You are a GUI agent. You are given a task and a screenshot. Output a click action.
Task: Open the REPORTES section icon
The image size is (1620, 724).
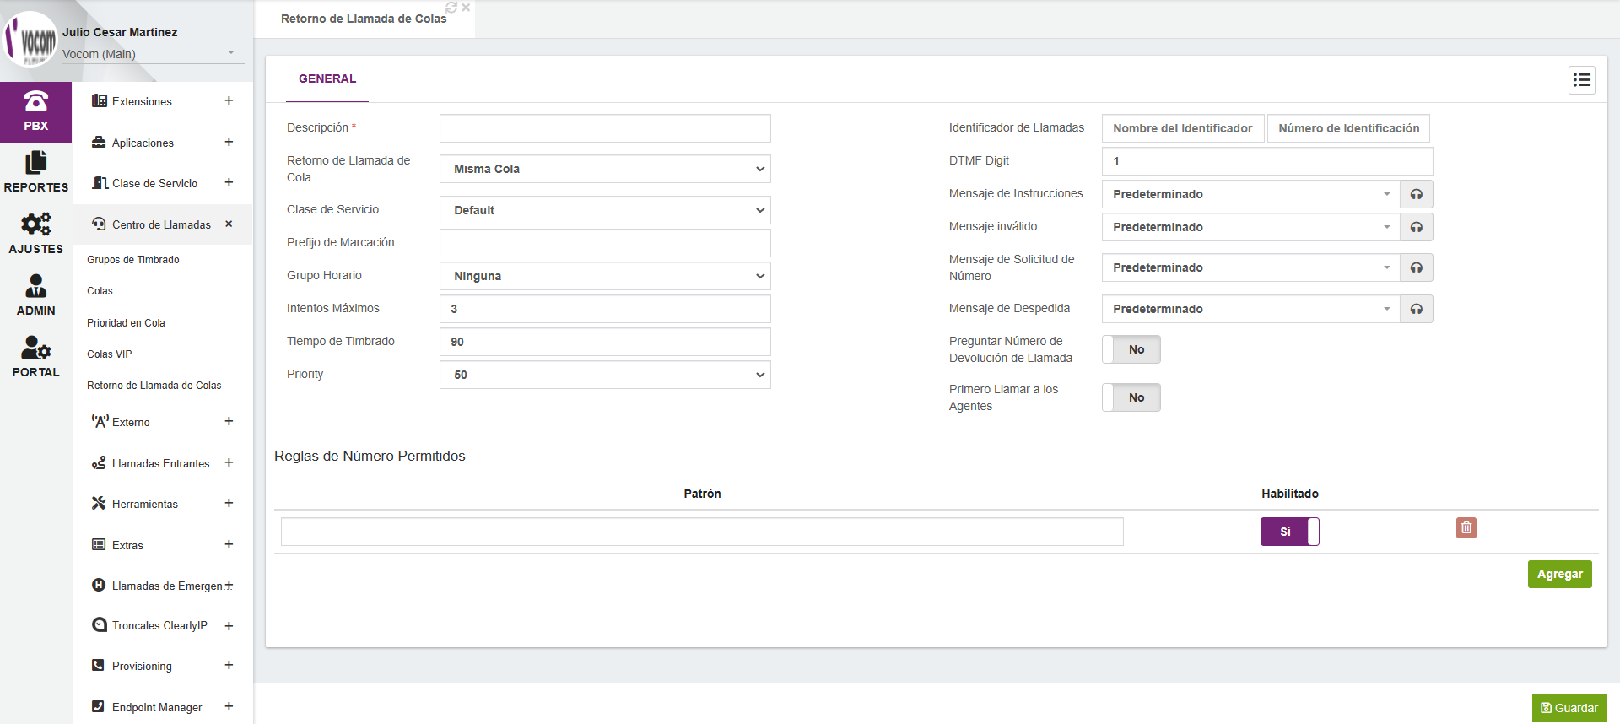(35, 162)
